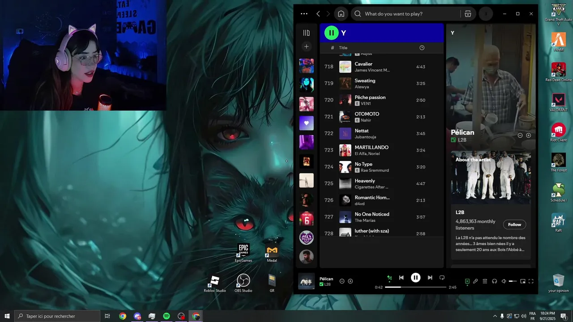Screen dimensions: 573x322
Task: Open the Spotify three-dot main menu
Action: coord(304,14)
